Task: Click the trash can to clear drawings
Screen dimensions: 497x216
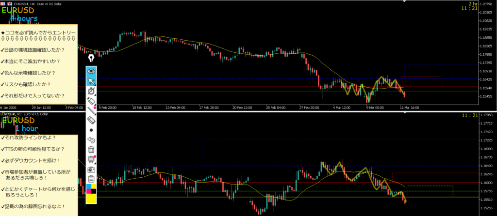Action: point(91,150)
